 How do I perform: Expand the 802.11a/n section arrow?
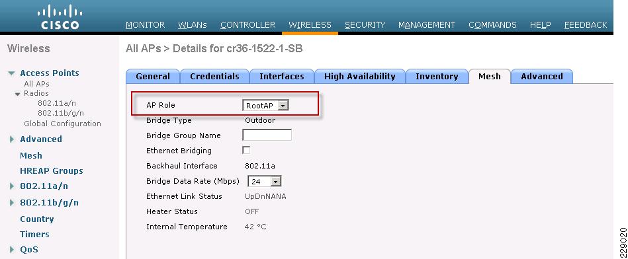(x=12, y=186)
